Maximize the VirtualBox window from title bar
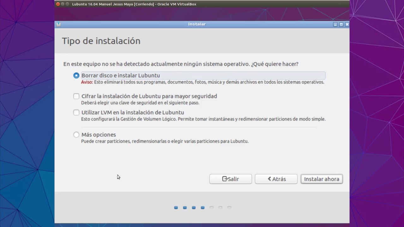404x227 pixels. [x=67, y=4]
